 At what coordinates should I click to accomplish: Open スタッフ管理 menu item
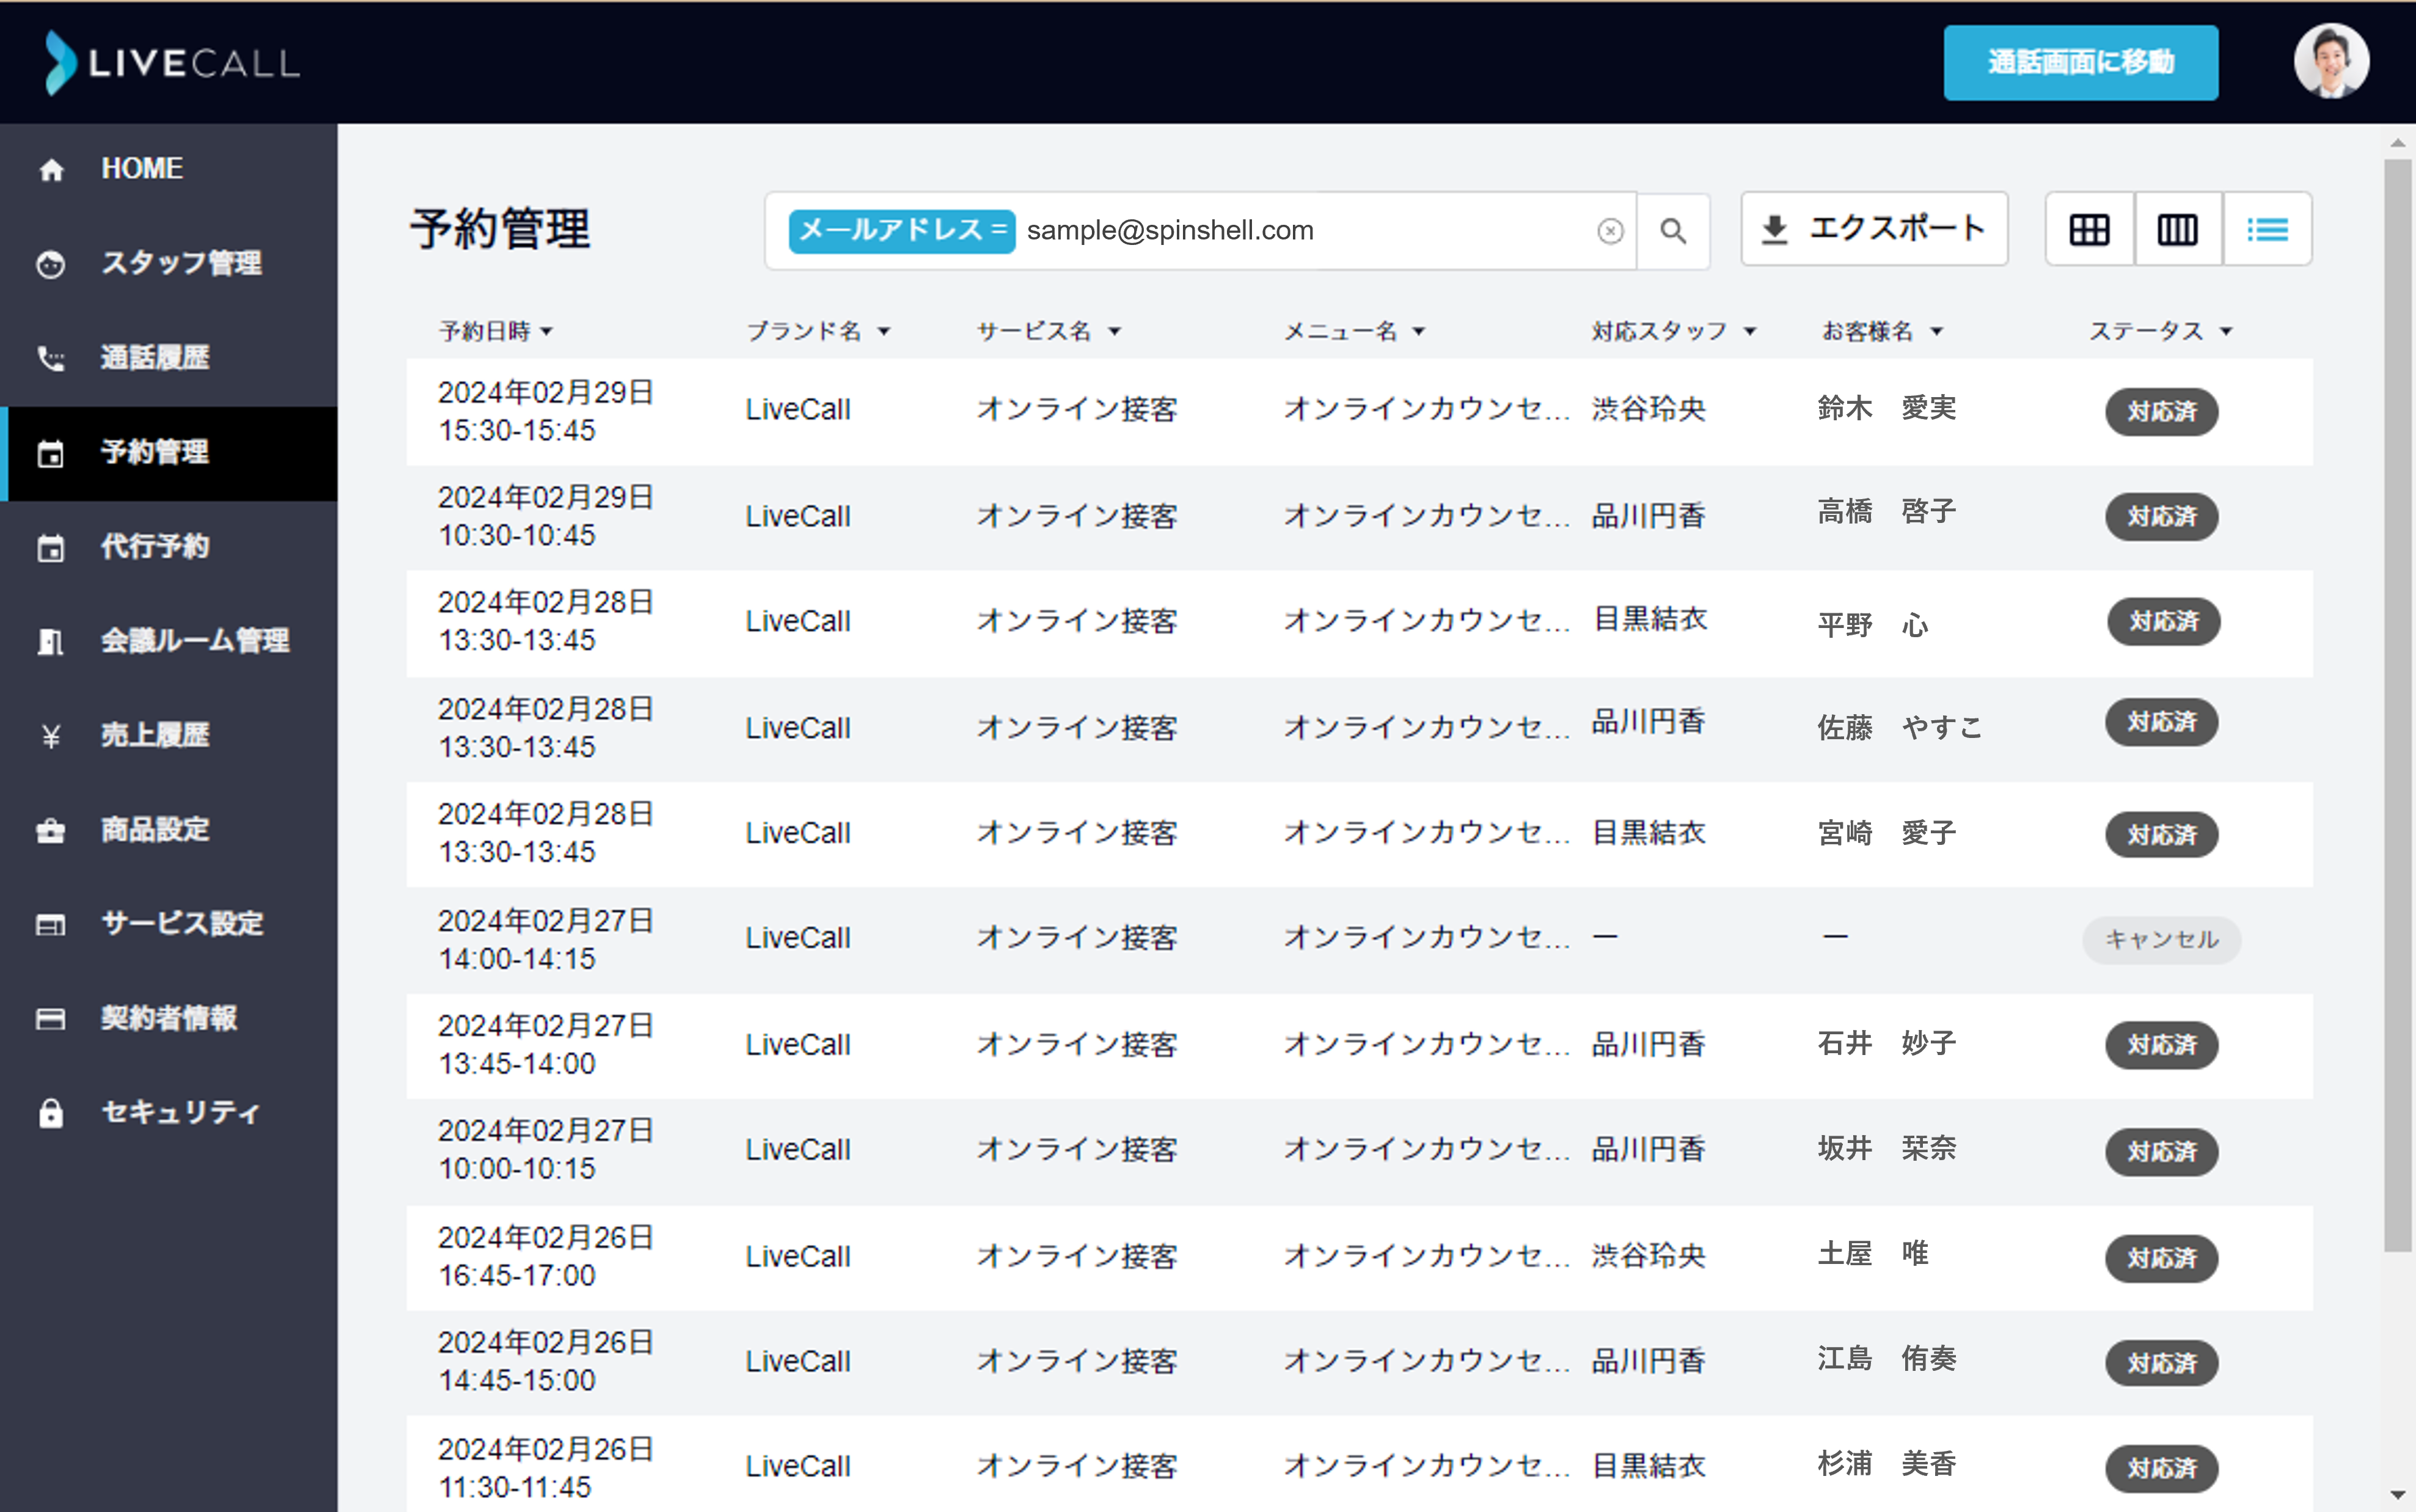(169, 264)
